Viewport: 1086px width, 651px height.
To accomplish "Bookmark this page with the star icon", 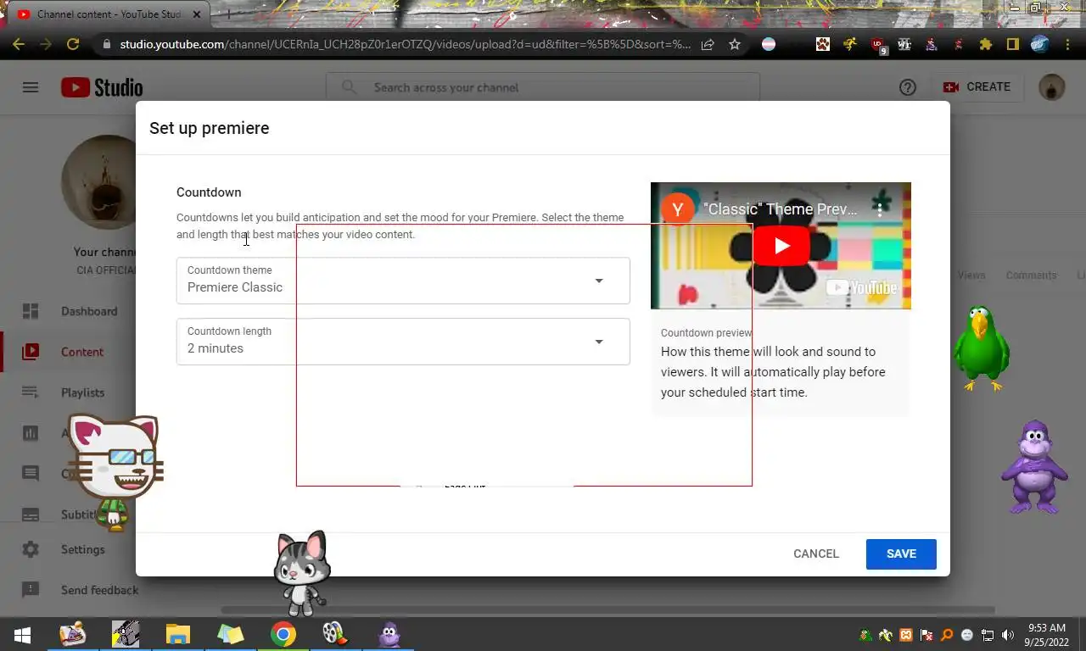I will [735, 44].
